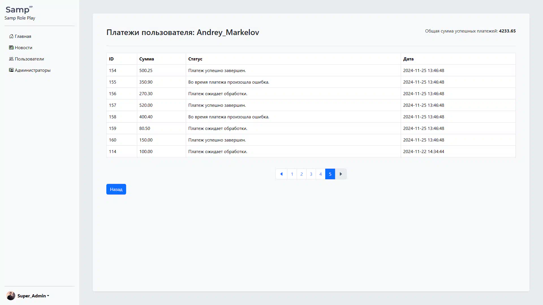Click the people icon beside Пользователи
Image resolution: width=543 pixels, height=305 pixels.
pyautogui.click(x=11, y=59)
